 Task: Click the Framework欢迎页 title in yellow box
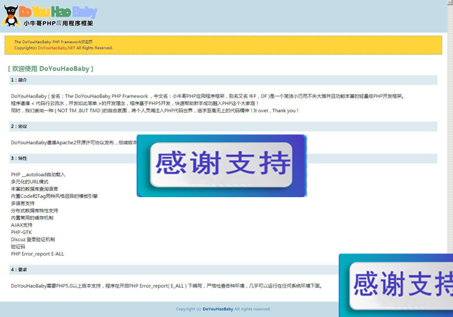tap(54, 42)
